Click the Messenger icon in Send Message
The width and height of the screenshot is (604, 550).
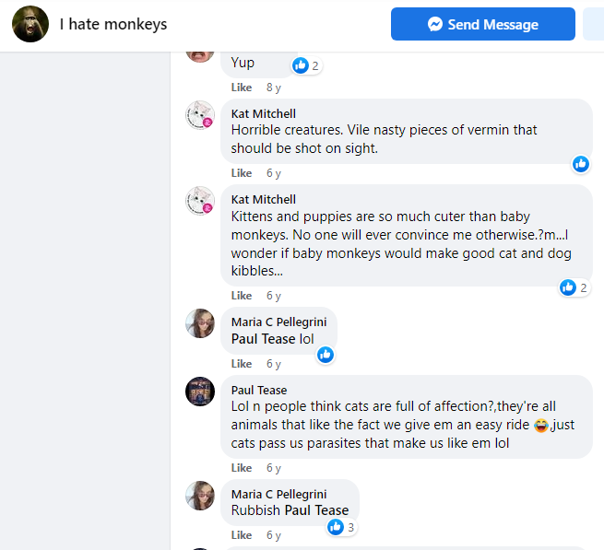tap(436, 25)
